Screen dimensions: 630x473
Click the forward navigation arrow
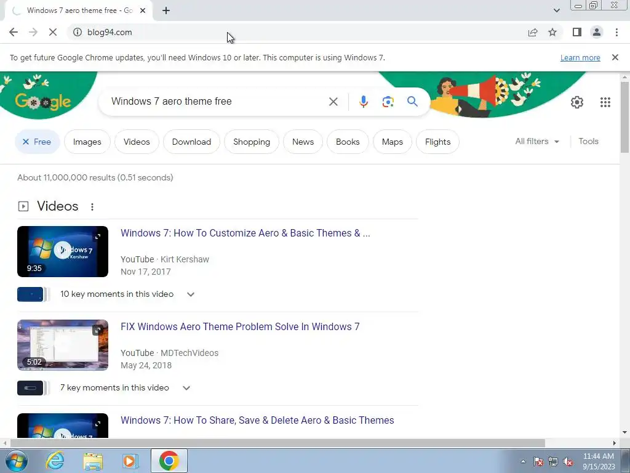(33, 32)
